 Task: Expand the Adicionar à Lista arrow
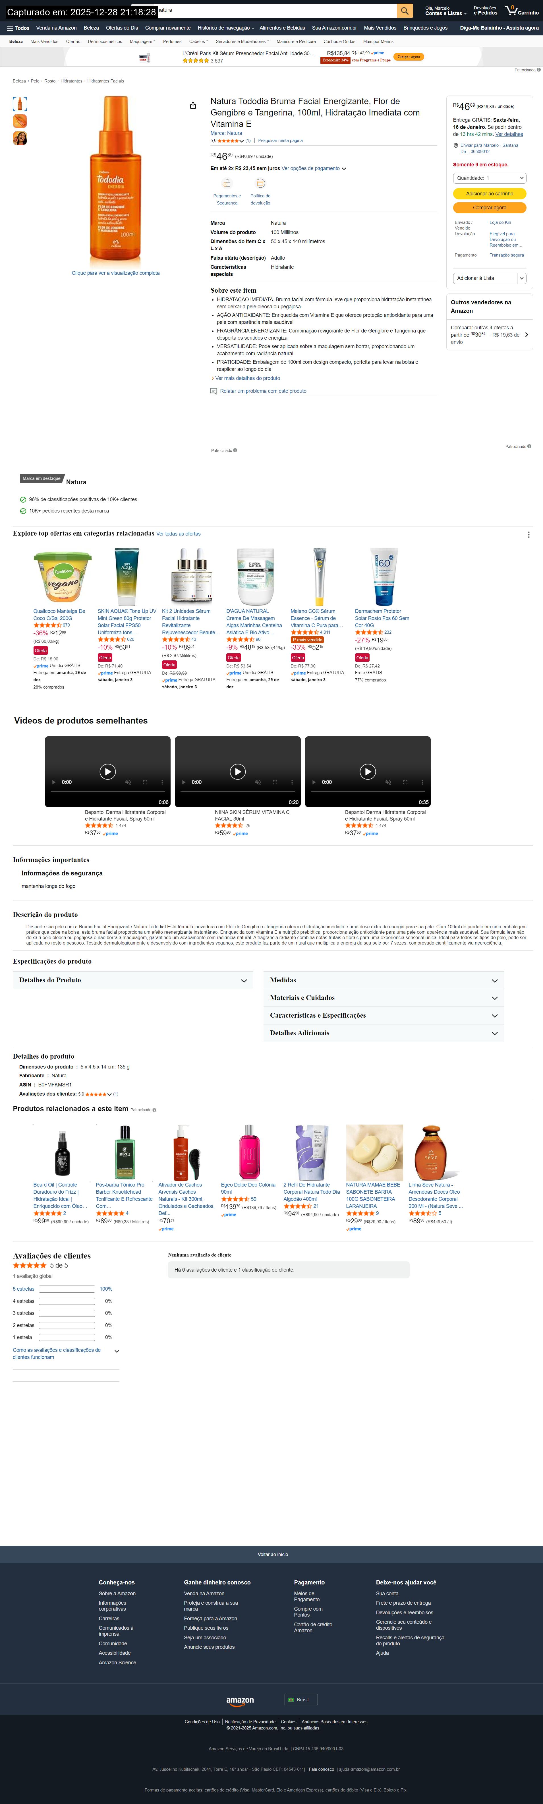(522, 278)
